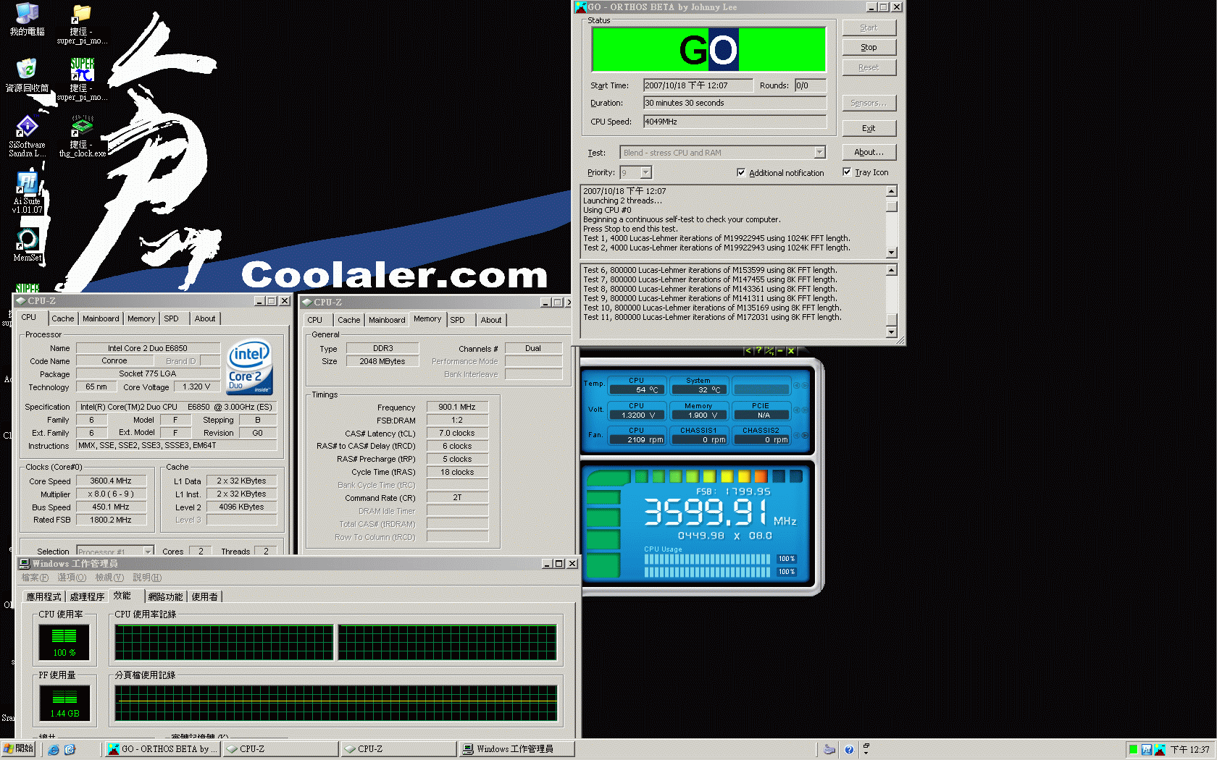1217x760 pixels.
Task: Click the second quick launch icon next to IE
Action: tap(70, 749)
